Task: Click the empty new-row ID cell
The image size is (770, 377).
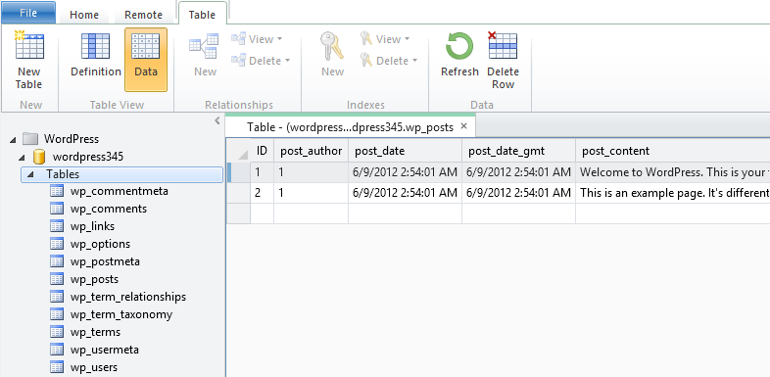Action: click(263, 213)
